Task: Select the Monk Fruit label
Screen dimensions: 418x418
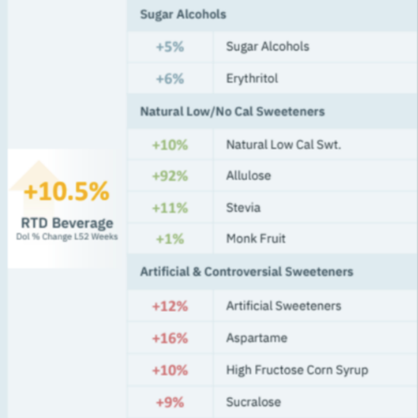Action: (256, 239)
